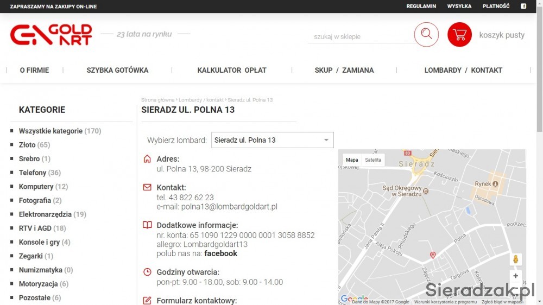
Task: Open the O FIRMIE menu item
Action: (x=34, y=70)
